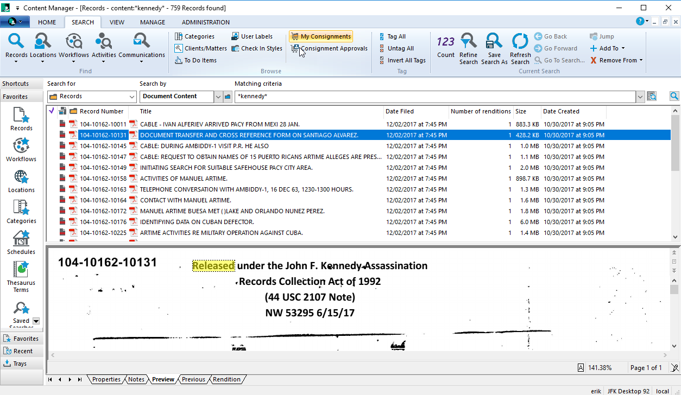The width and height of the screenshot is (681, 395).
Task: Switch to the VIEW ribbon tab
Action: point(117,22)
